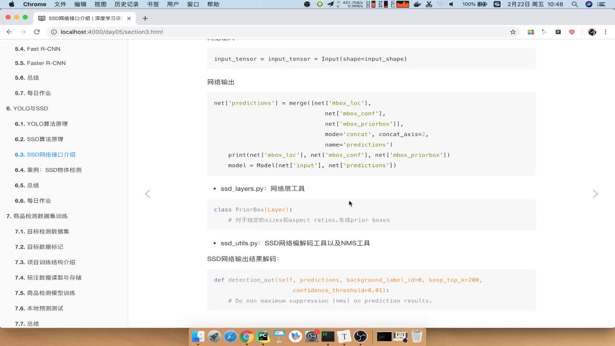Open sidebar link 6.2. SSD算法原理
Viewport: 615px width, 346px height.
click(39, 139)
